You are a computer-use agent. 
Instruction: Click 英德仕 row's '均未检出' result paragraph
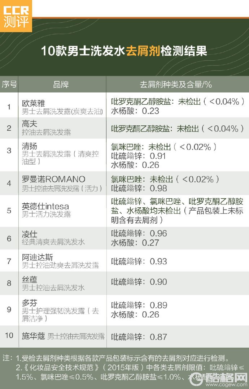(x=177, y=211)
